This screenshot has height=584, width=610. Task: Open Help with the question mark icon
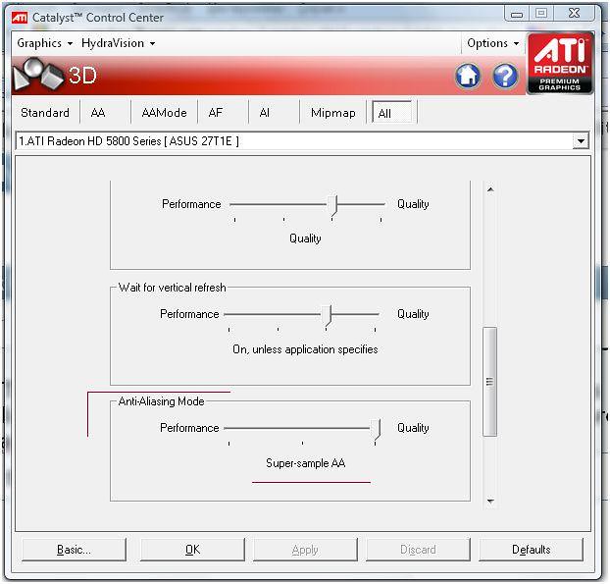pos(504,76)
